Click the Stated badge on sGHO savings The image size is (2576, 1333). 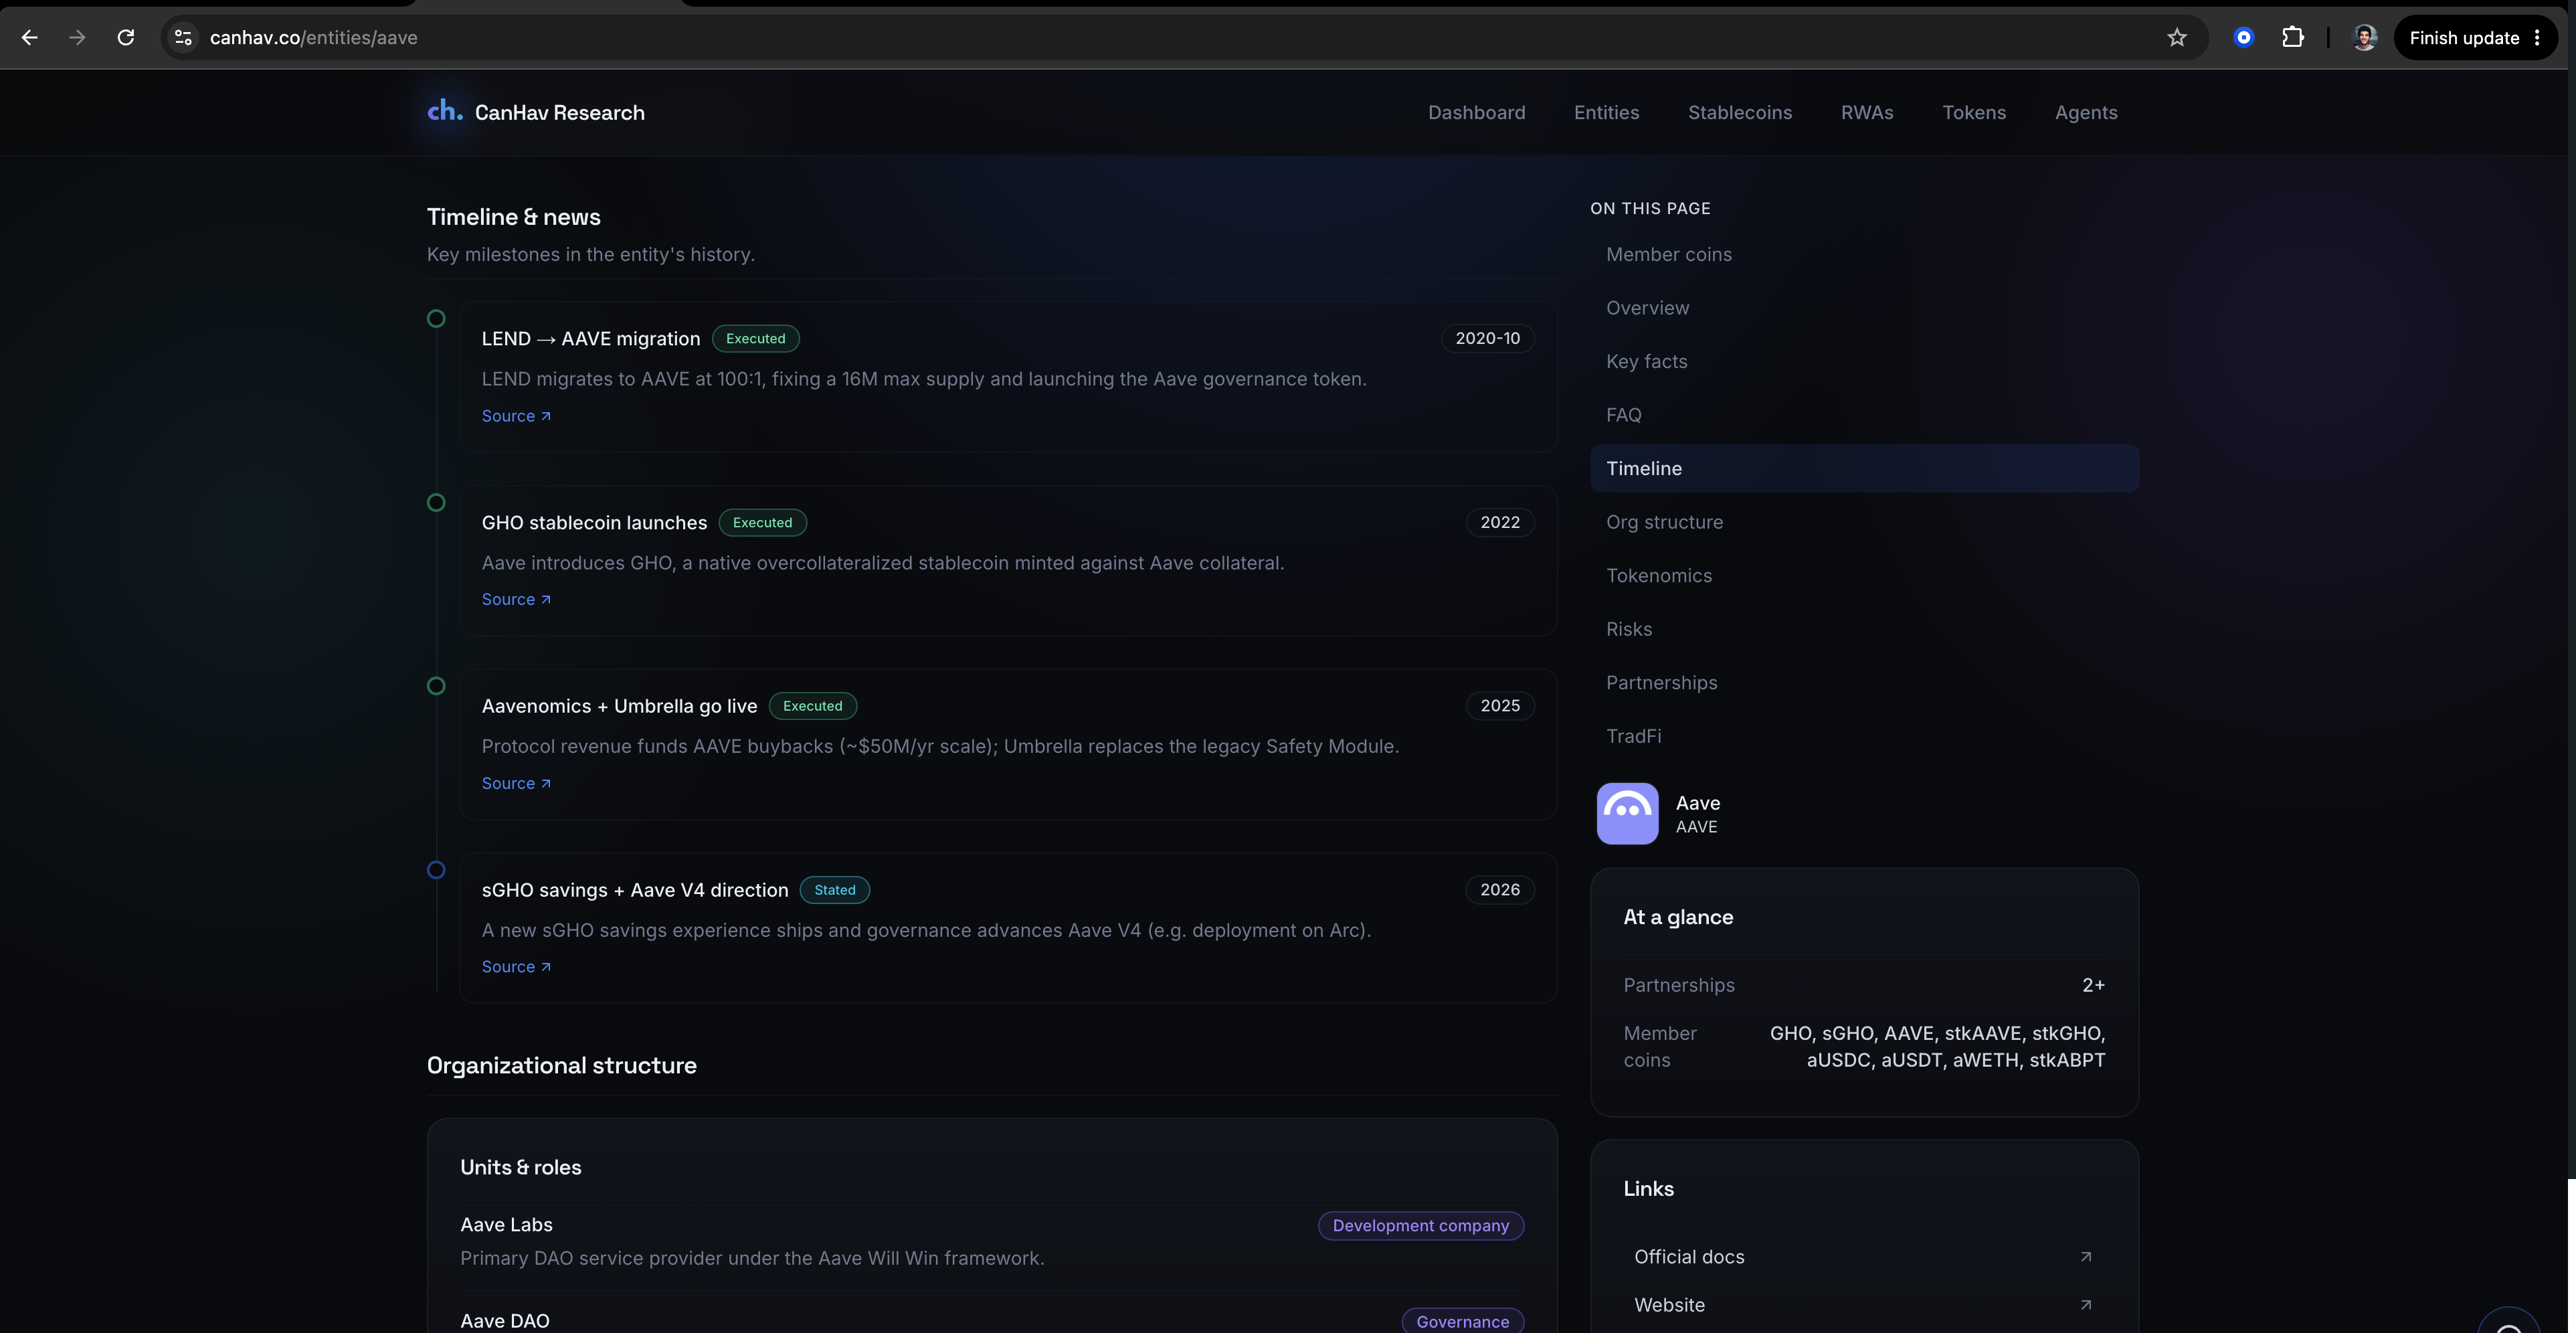point(834,890)
